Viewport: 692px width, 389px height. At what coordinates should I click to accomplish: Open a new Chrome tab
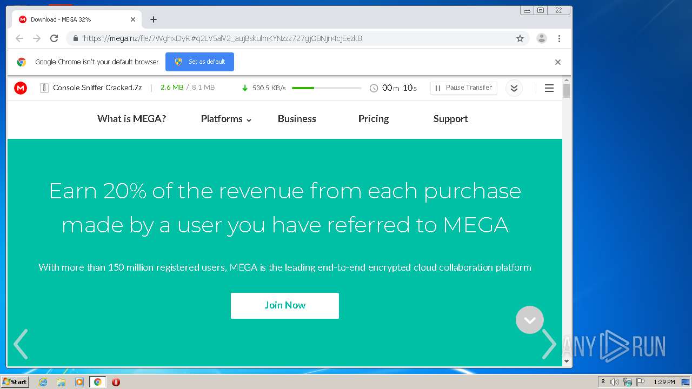(154, 19)
